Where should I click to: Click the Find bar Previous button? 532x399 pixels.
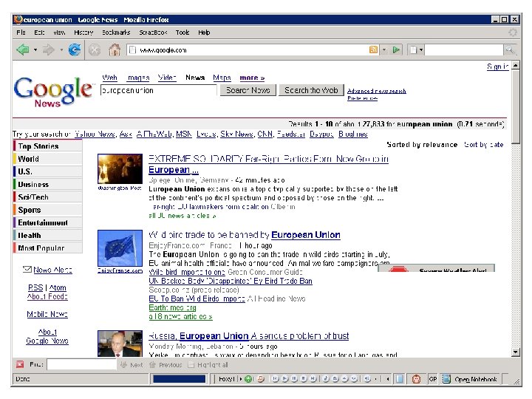166,365
